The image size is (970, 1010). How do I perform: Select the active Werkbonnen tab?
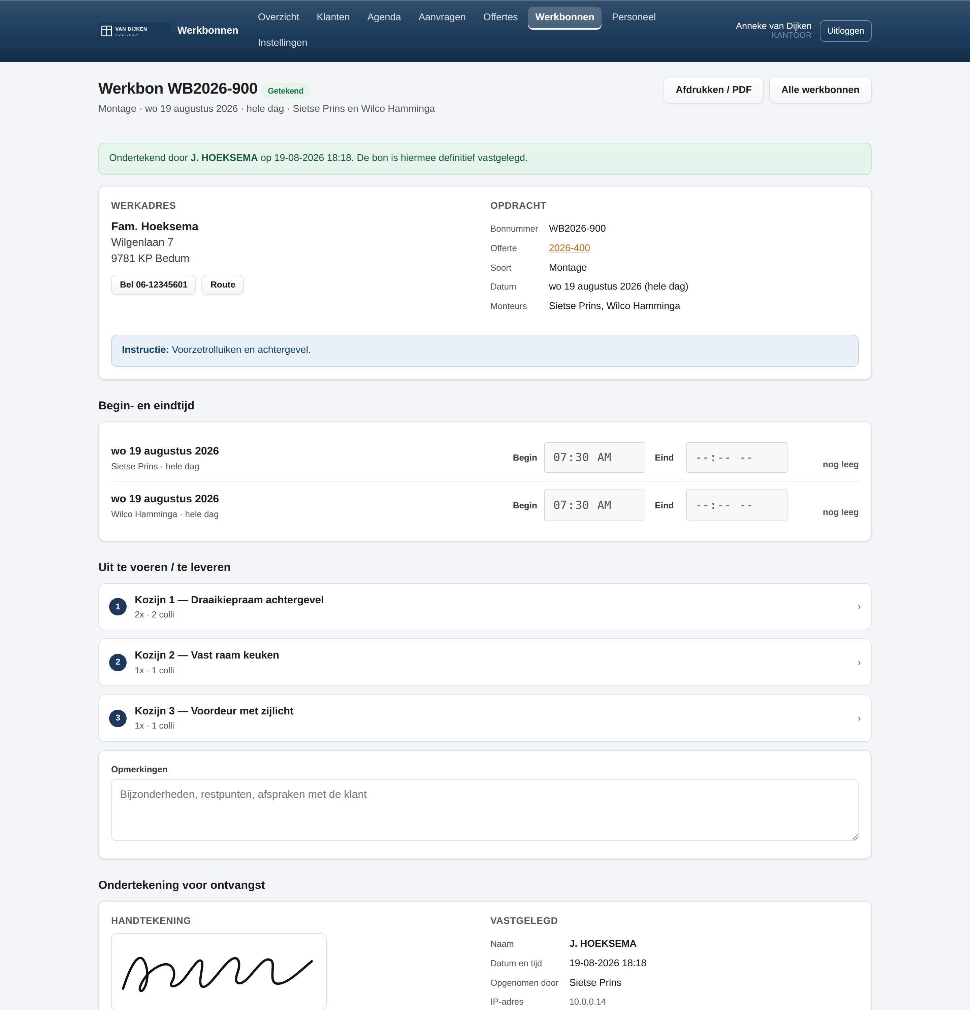tap(564, 17)
